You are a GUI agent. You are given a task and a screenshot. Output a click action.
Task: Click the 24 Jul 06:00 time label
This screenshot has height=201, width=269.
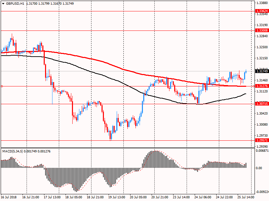coord(203,197)
